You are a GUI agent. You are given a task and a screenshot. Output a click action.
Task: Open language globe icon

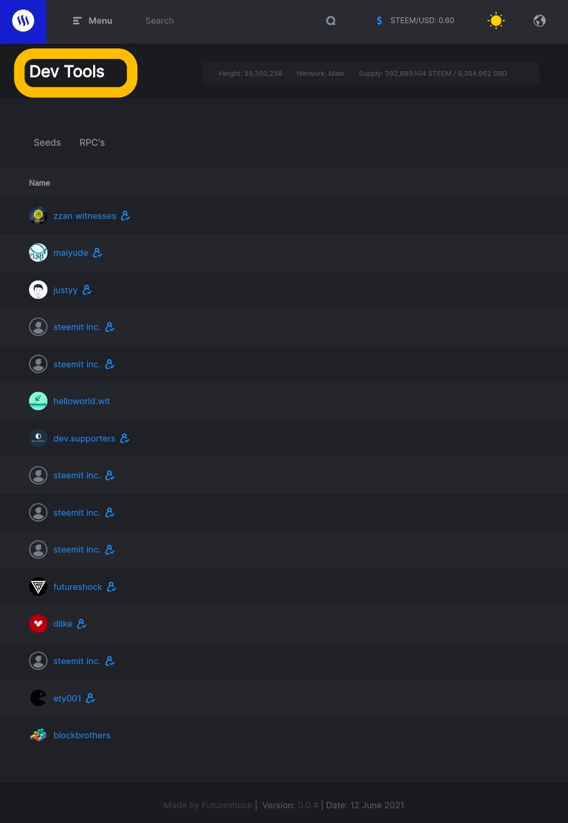(540, 21)
